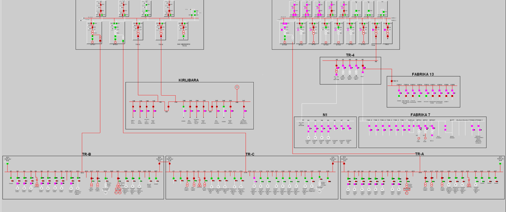Image resolution: width=506 pixels, height=212 pixels.
Task: Click the transformer symbol under feeder B5
Action: point(37,184)
